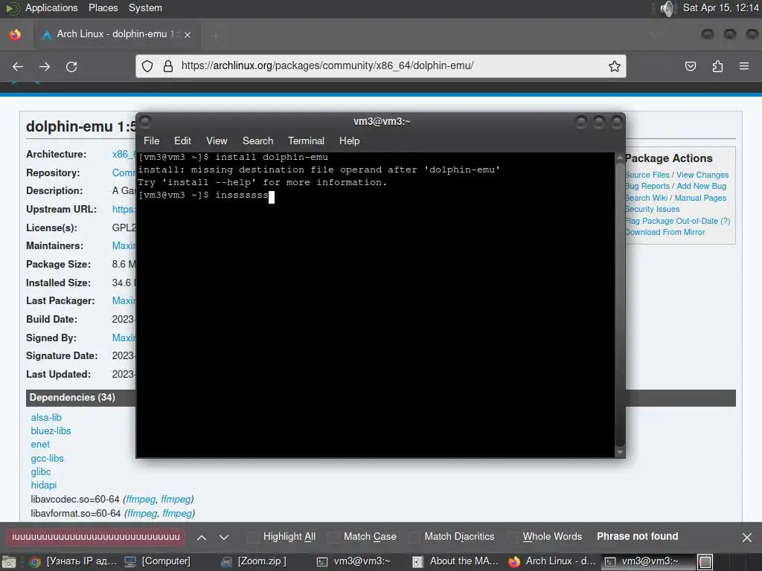Go forward in Firefox
Viewport: 762px width, 571px height.
(45, 66)
